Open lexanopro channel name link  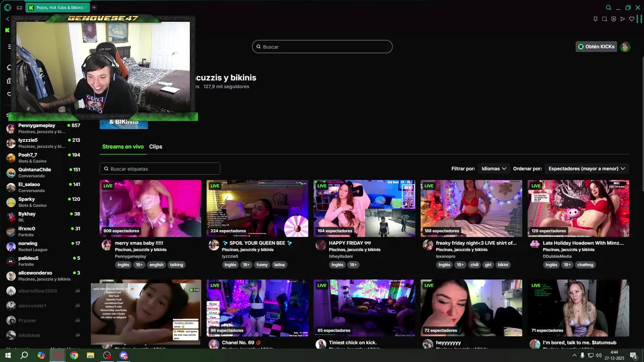pos(445,256)
